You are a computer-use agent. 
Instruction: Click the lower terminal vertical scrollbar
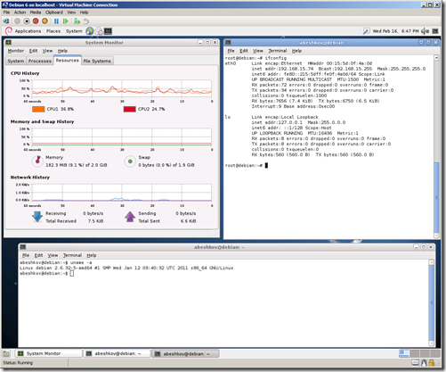tap(432, 302)
